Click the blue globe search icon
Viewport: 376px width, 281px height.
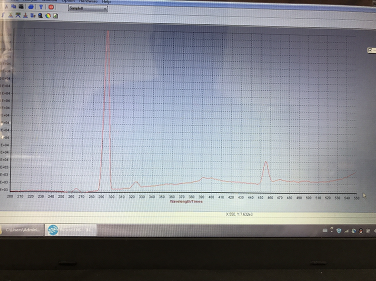click(40, 16)
